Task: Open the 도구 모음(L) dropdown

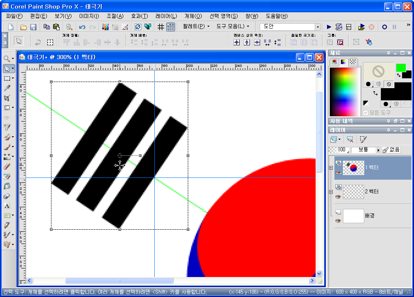Action: [x=233, y=27]
